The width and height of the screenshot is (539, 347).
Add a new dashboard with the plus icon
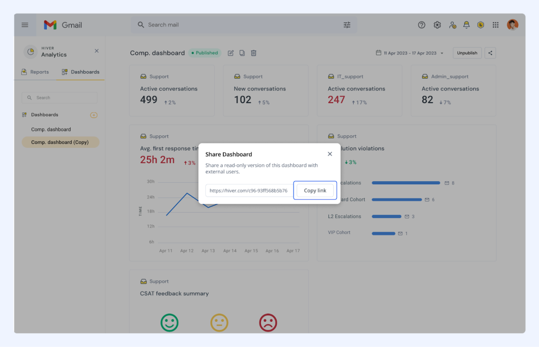[93, 115]
